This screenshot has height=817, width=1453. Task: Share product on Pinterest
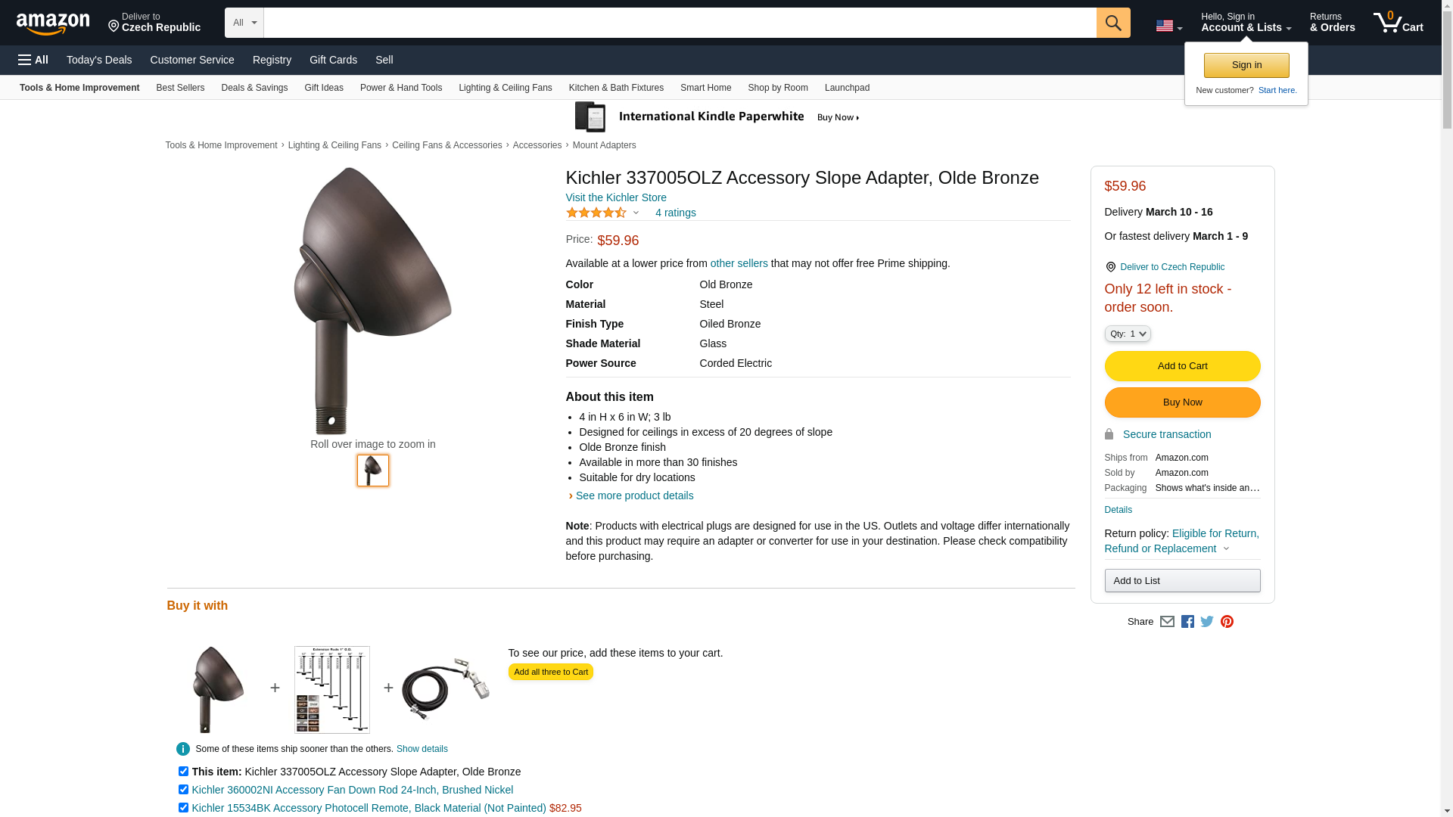(1227, 622)
